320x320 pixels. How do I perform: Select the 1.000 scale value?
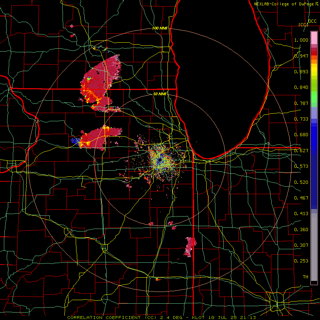(x=301, y=40)
